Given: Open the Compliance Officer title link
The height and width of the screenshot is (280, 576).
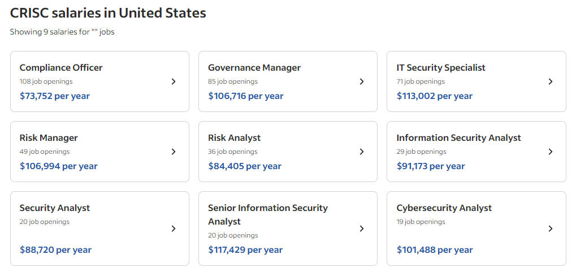Looking at the screenshot, I should [61, 68].
